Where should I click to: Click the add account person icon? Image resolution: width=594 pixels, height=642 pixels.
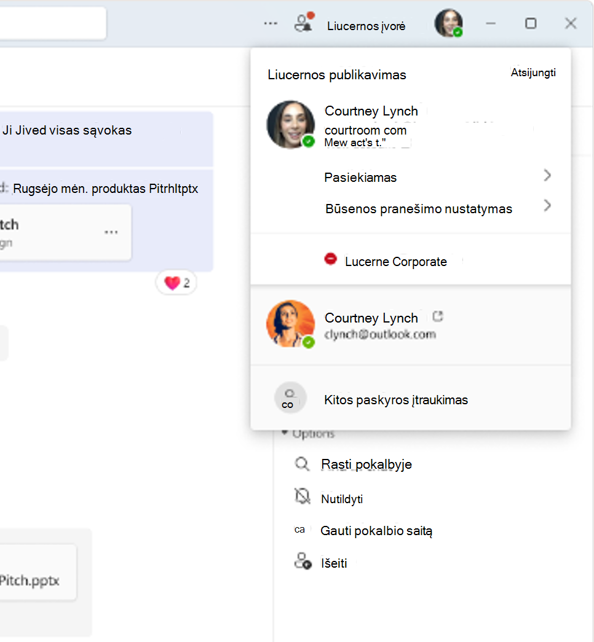click(x=290, y=398)
